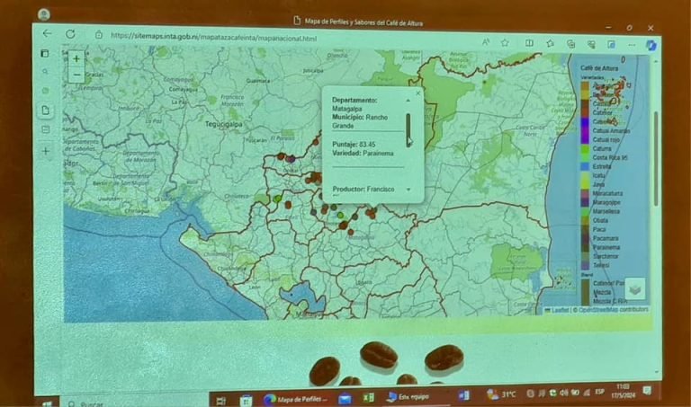Open the taskbar clock showing 11:03
The height and width of the screenshot is (407, 691).
(x=624, y=391)
